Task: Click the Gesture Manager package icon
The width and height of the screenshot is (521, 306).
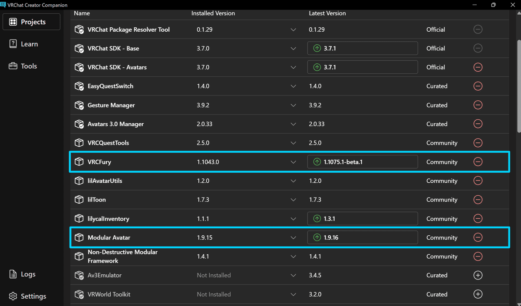Action: click(79, 105)
